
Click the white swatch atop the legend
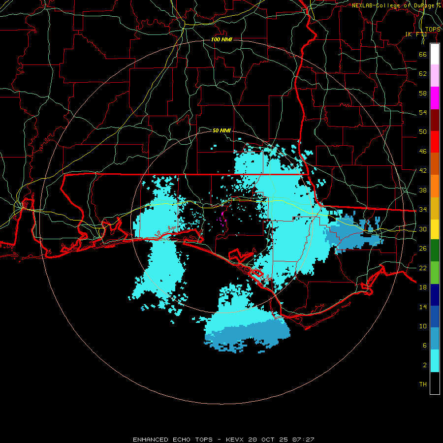point(435,54)
